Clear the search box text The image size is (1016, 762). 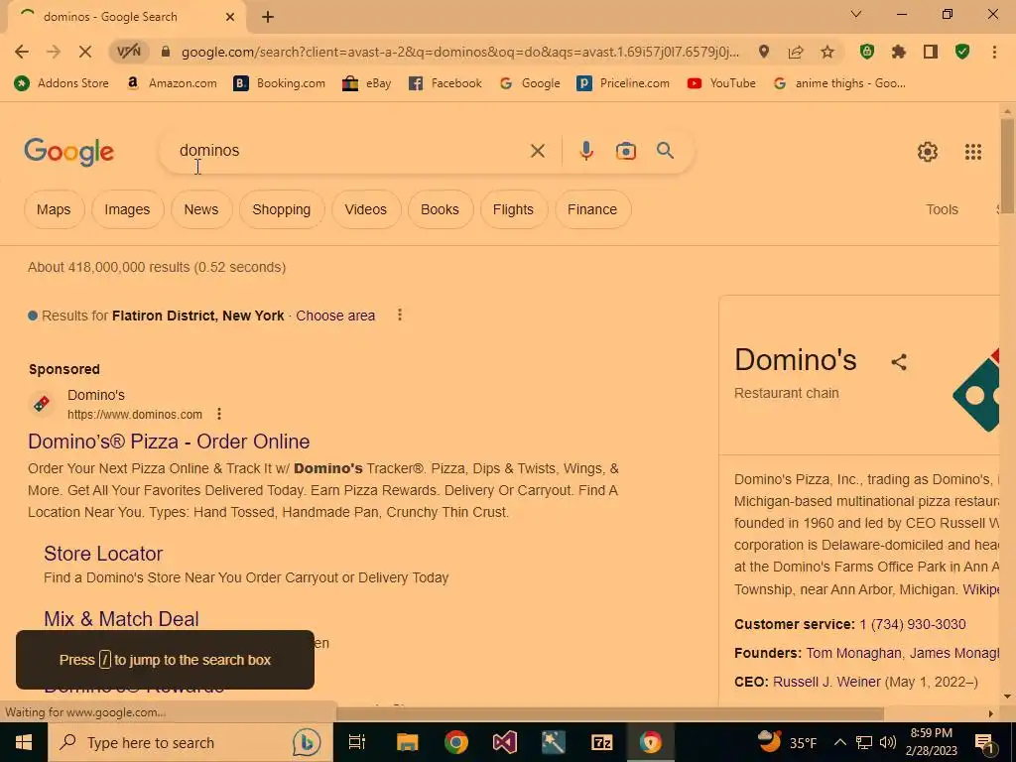[537, 151]
